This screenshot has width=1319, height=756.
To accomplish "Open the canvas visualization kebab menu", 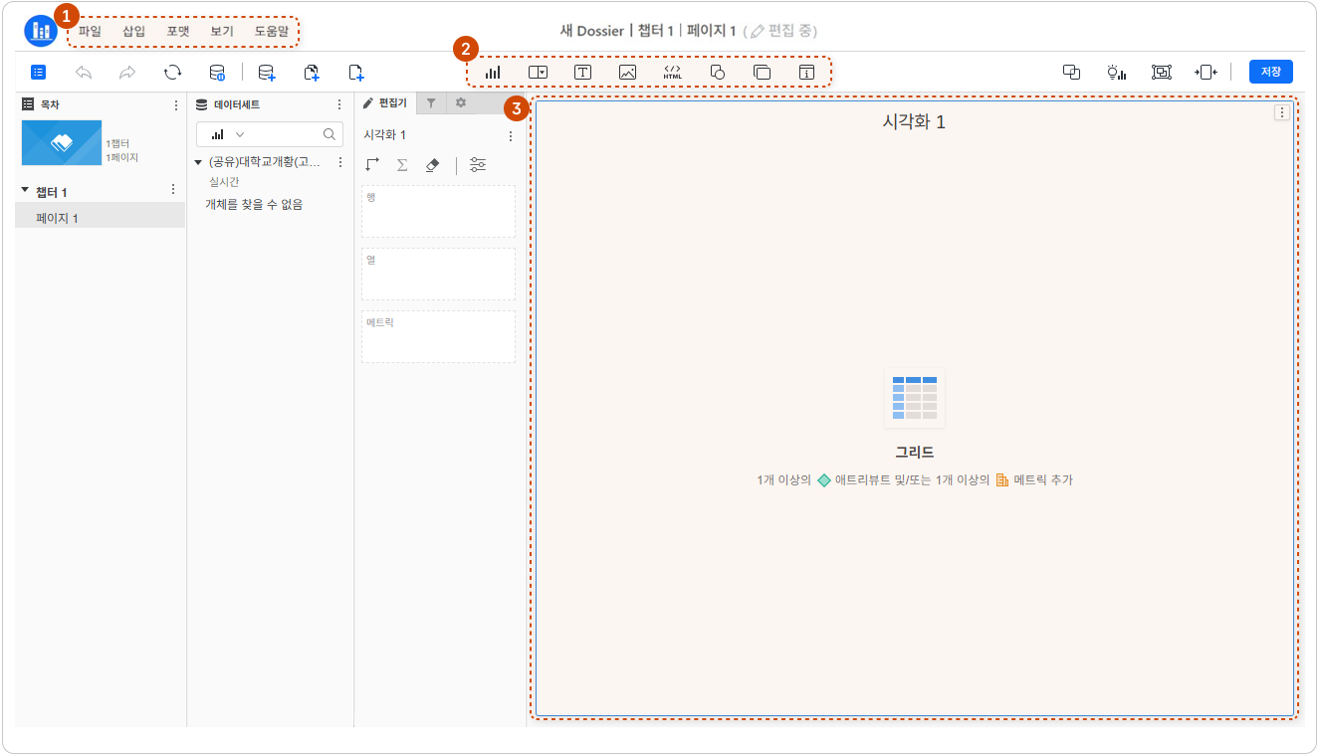I will click(1282, 112).
